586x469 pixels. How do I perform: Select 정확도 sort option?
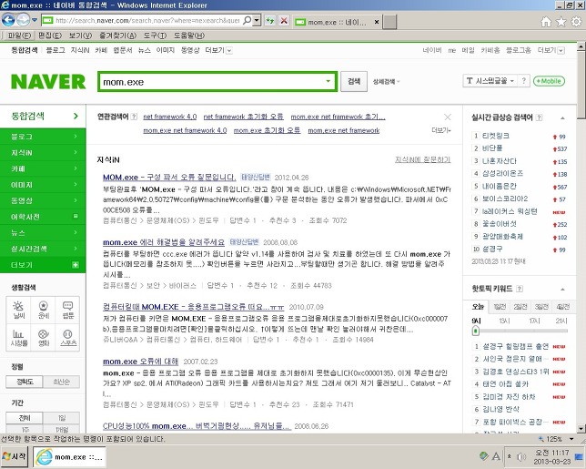pos(25,382)
